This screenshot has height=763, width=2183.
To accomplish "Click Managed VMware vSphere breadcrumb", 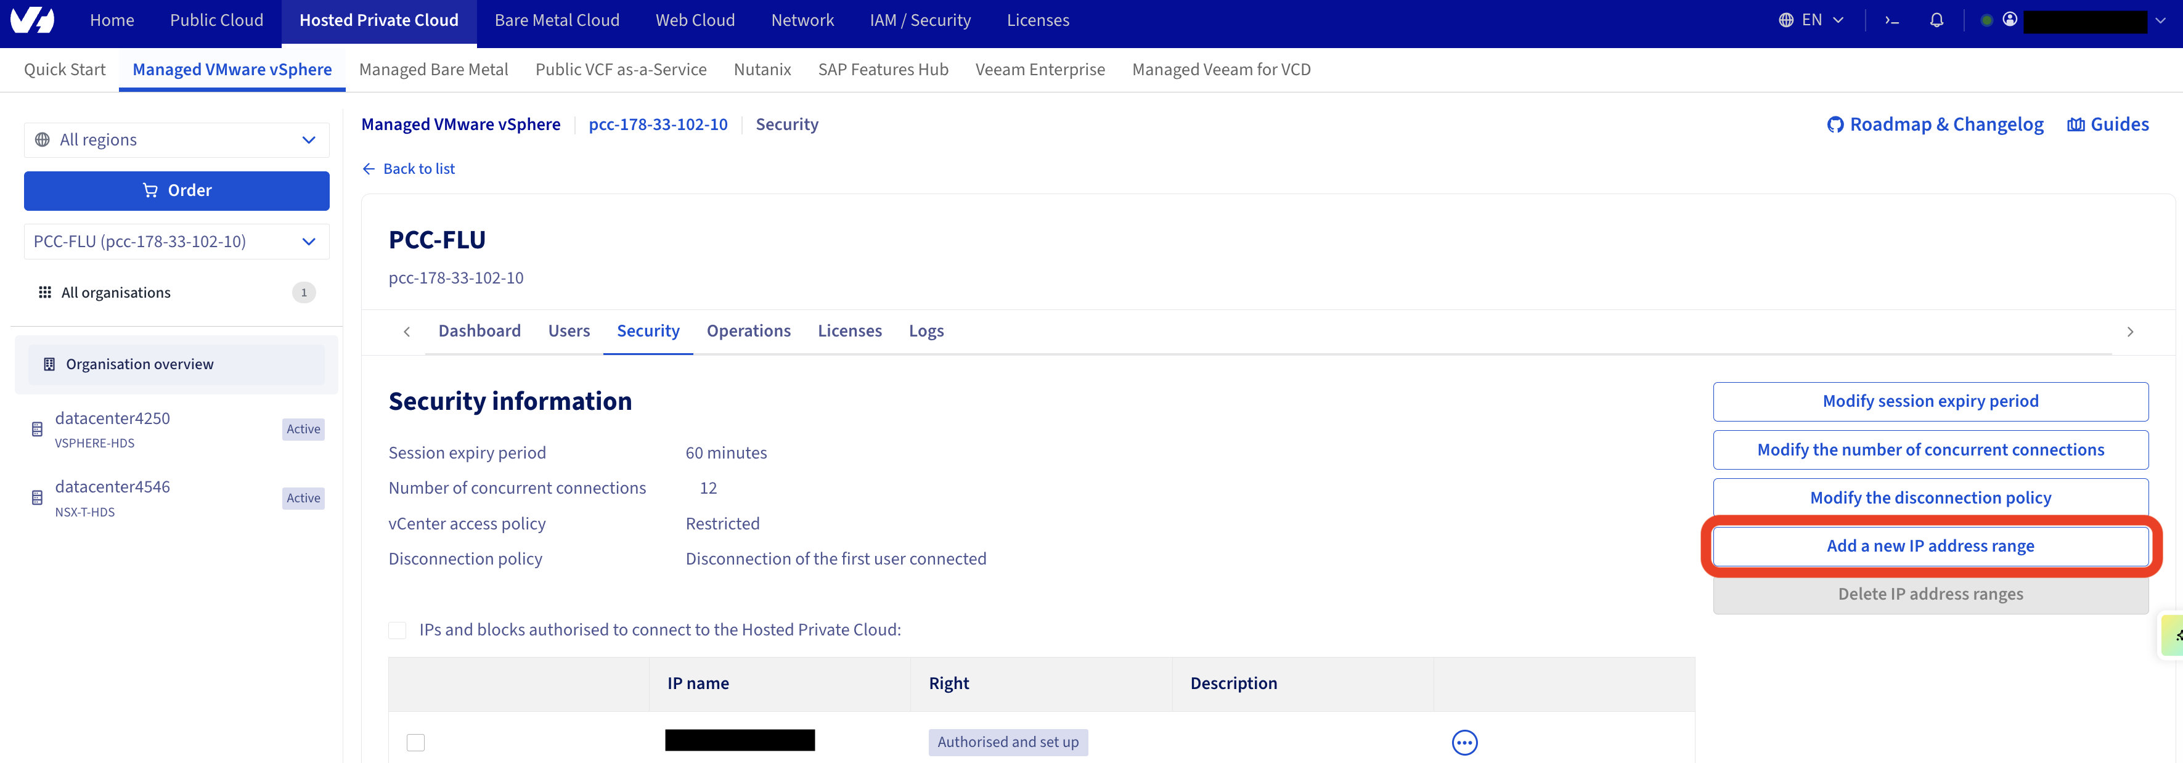I will tap(460, 124).
